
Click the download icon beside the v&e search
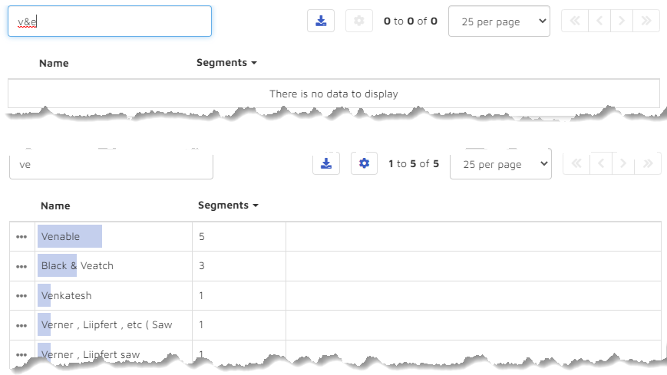321,21
